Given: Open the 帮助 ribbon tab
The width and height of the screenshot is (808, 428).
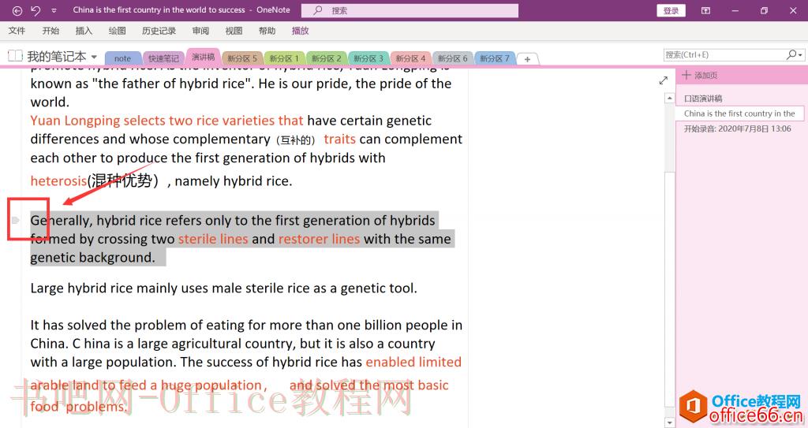Looking at the screenshot, I should tap(267, 31).
